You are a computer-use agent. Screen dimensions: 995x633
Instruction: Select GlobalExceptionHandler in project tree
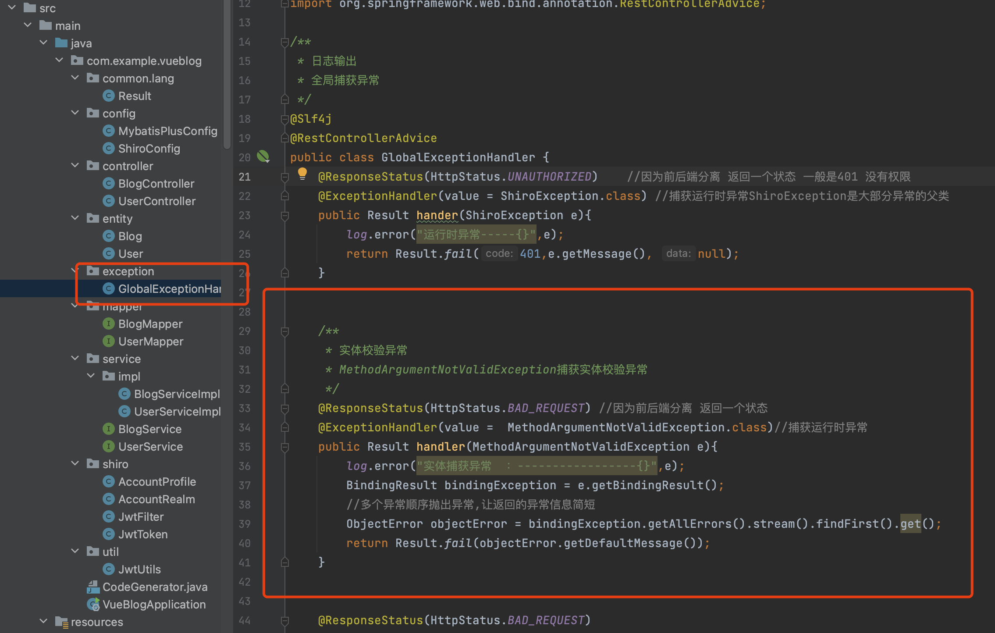pos(169,288)
